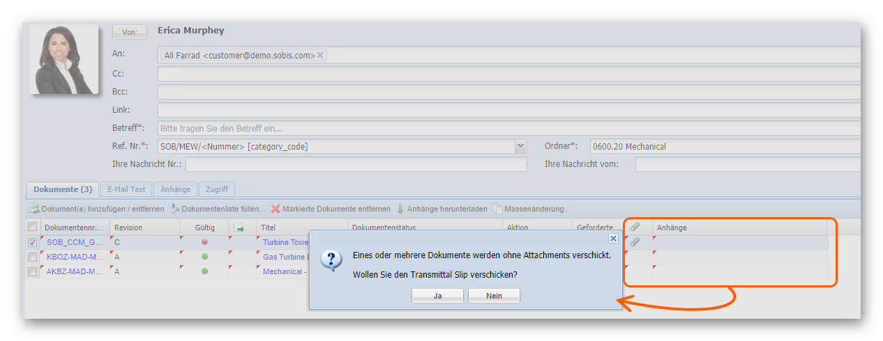Click the paperclip column header icon
Image resolution: width=883 pixels, height=341 pixels.
tap(635, 227)
